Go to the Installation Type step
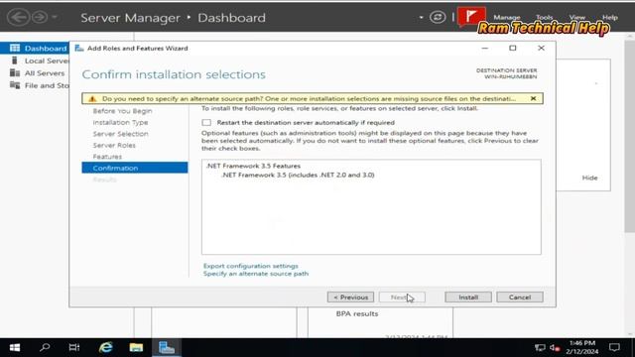The width and height of the screenshot is (635, 357). 120,122
